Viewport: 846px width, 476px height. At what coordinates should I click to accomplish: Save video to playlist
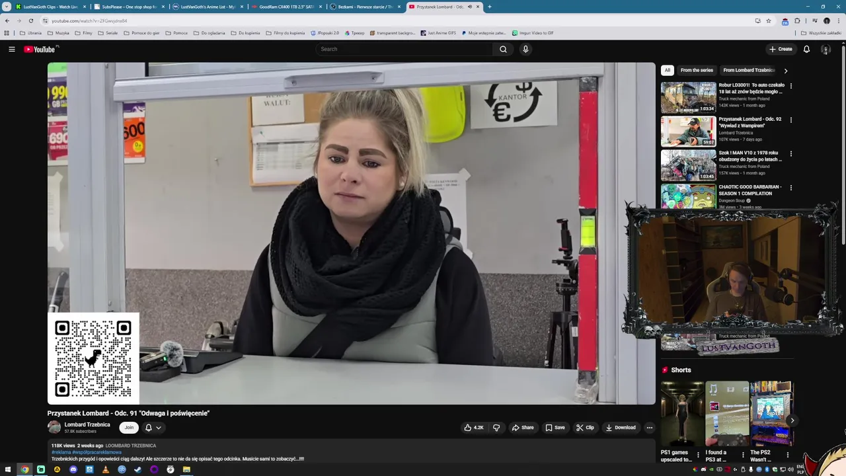pyautogui.click(x=555, y=428)
